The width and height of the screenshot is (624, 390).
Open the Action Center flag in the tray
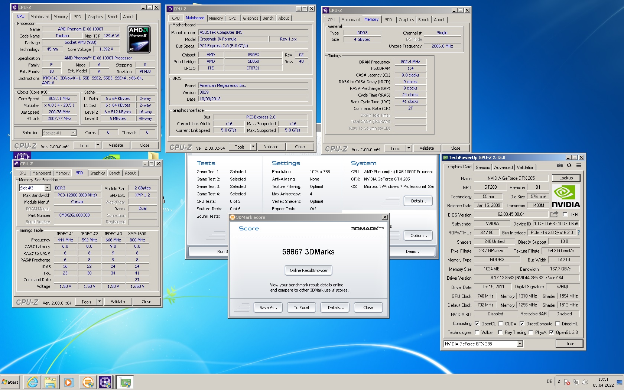(x=567, y=382)
